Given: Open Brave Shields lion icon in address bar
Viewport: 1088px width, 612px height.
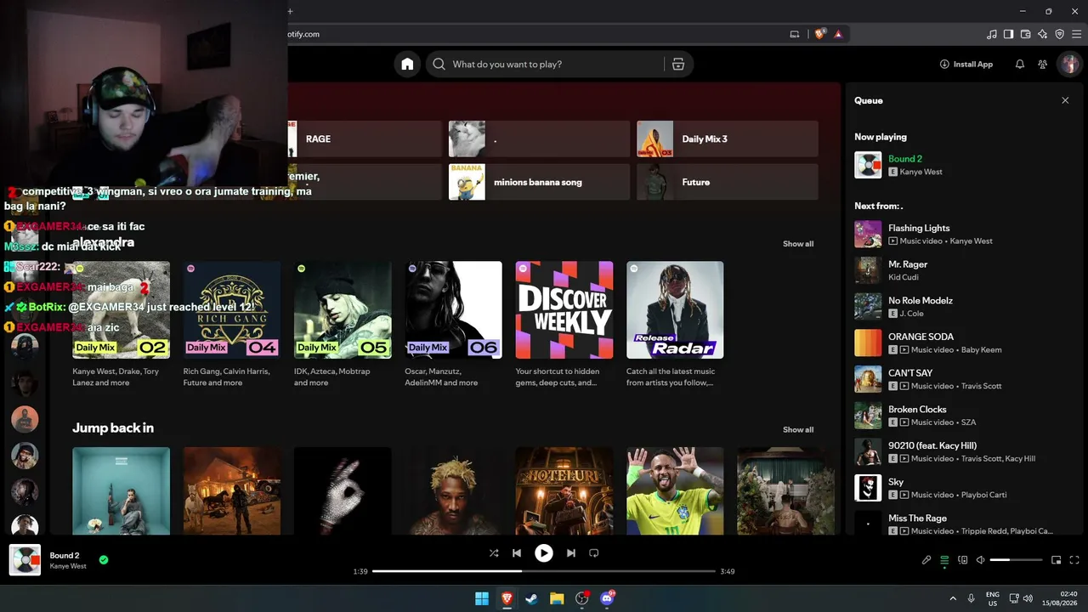Looking at the screenshot, I should (820, 34).
